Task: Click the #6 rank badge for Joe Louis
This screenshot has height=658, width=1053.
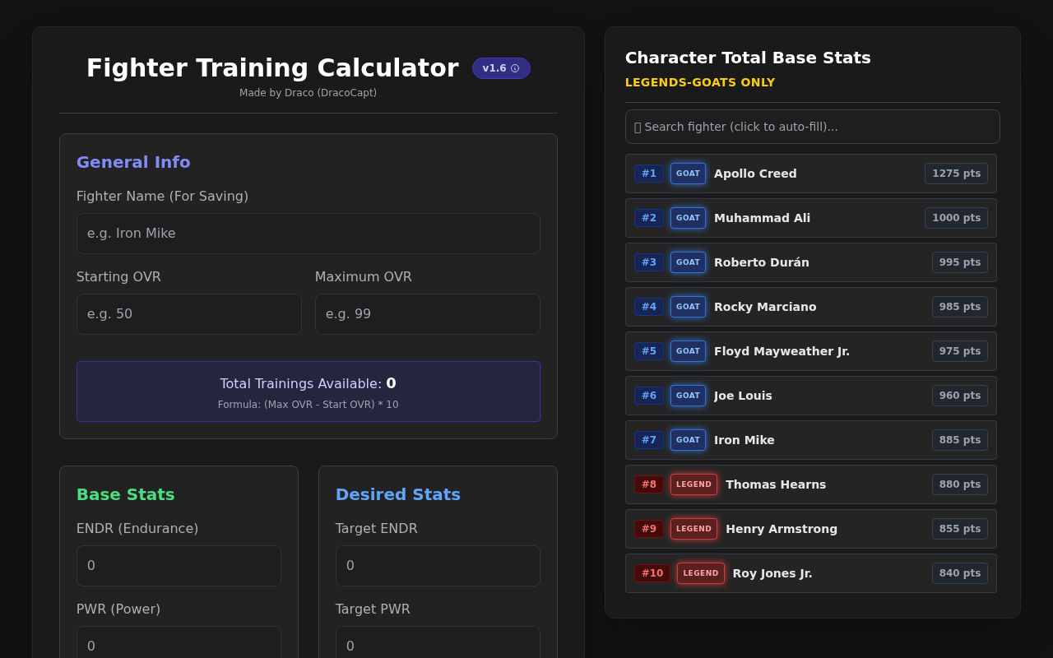Action: click(x=649, y=396)
